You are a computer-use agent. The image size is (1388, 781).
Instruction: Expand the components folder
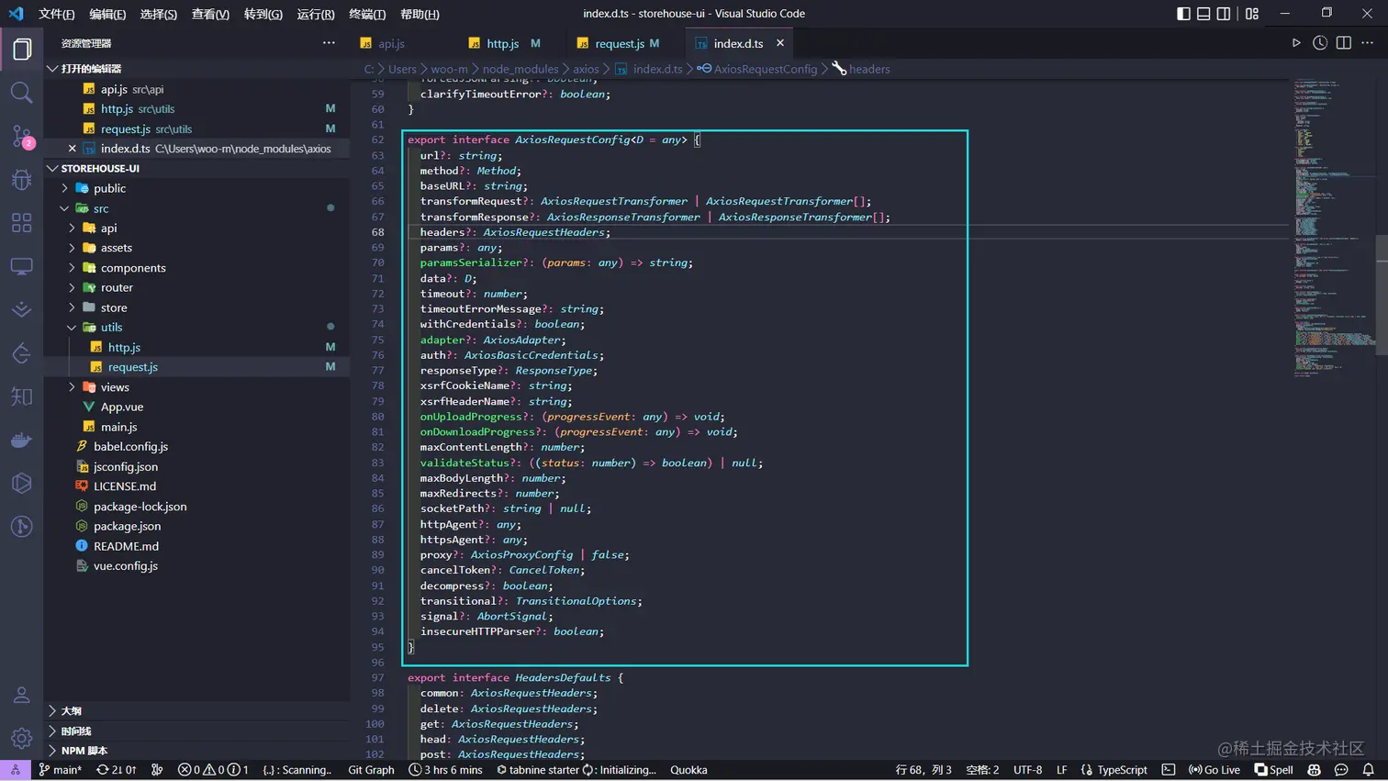tap(133, 268)
